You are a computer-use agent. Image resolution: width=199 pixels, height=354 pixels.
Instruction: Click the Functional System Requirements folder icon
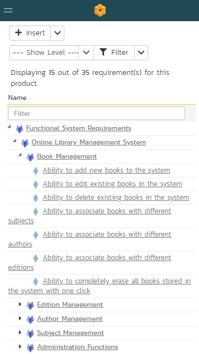click(x=19, y=129)
